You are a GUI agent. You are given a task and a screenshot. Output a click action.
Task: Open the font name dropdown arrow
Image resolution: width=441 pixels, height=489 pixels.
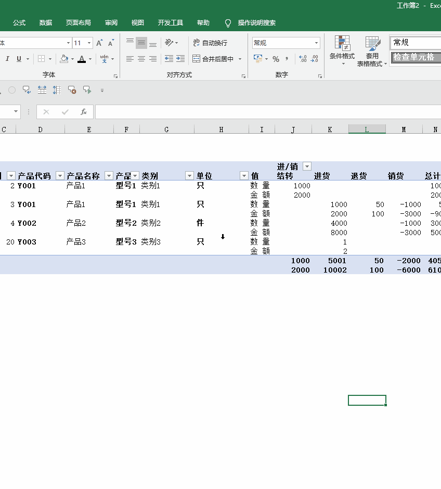click(68, 43)
